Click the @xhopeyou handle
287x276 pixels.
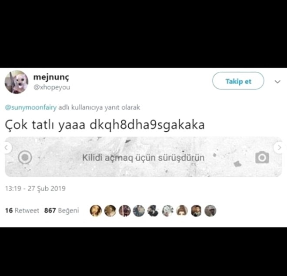tap(52, 87)
